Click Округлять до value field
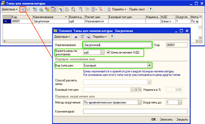This screenshot has height=124, width=205. point(172,102)
